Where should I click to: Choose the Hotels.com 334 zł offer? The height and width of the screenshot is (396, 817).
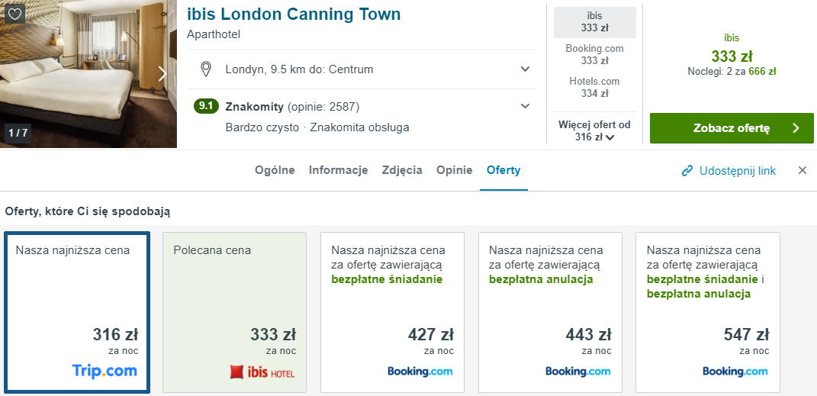[x=594, y=87]
